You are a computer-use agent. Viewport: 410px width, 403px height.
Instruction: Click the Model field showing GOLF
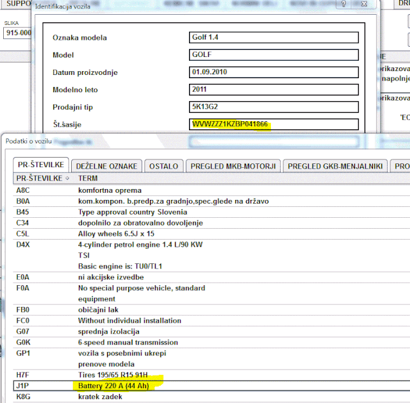[x=274, y=55]
